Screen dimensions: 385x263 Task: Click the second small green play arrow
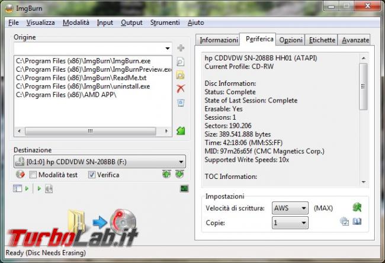point(39,188)
